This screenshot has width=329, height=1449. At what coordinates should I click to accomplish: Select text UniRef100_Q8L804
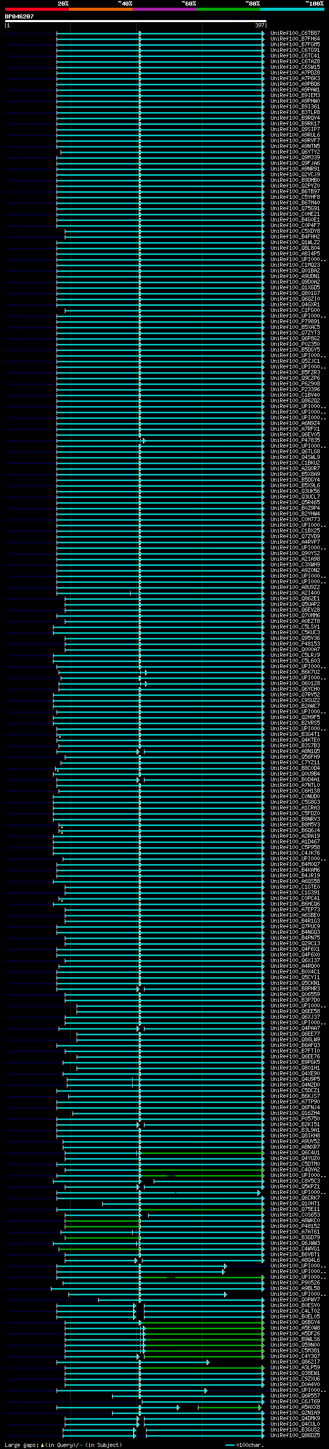click(295, 248)
